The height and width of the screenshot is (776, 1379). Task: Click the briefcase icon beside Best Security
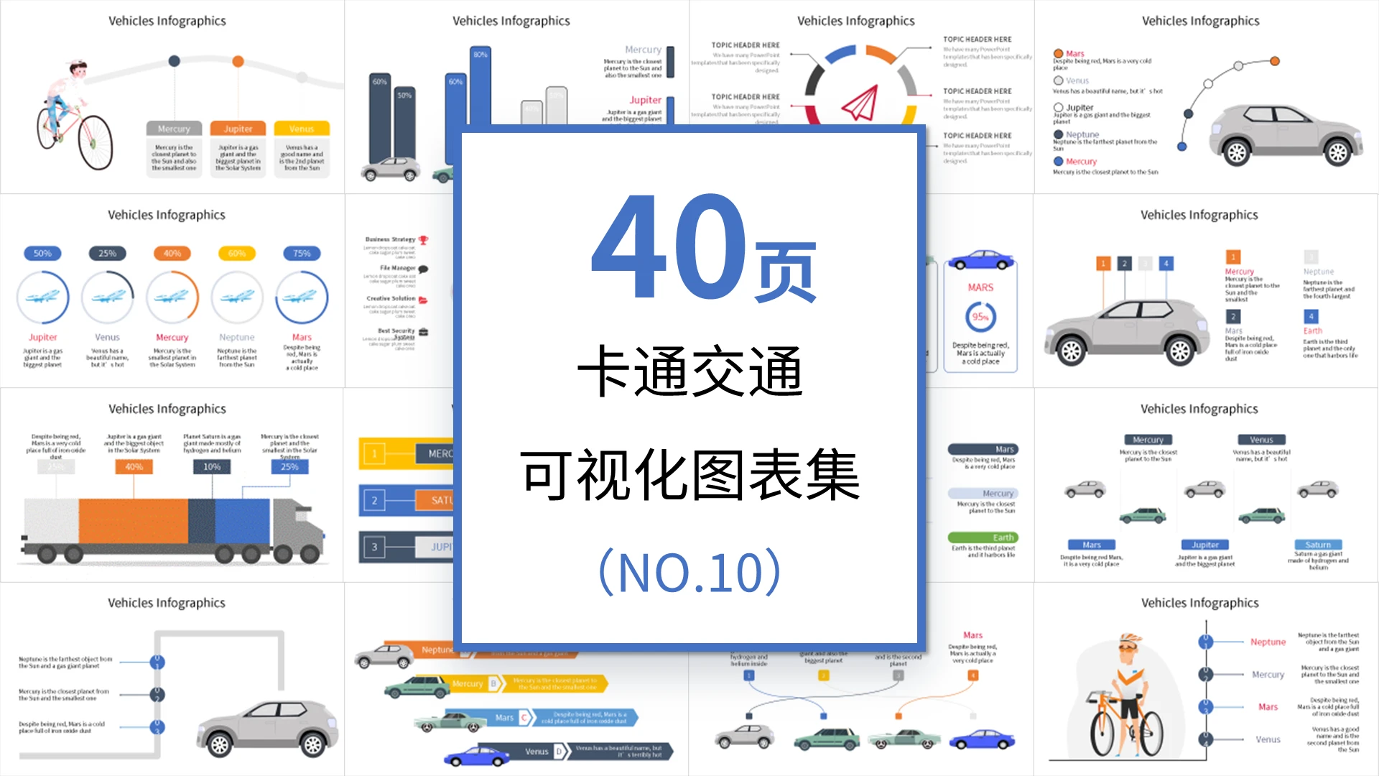(423, 332)
